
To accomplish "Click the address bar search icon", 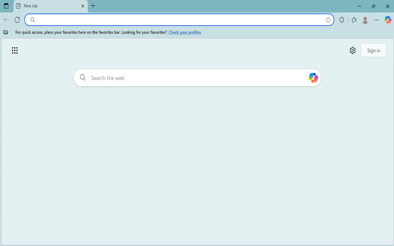I will coord(33,20).
